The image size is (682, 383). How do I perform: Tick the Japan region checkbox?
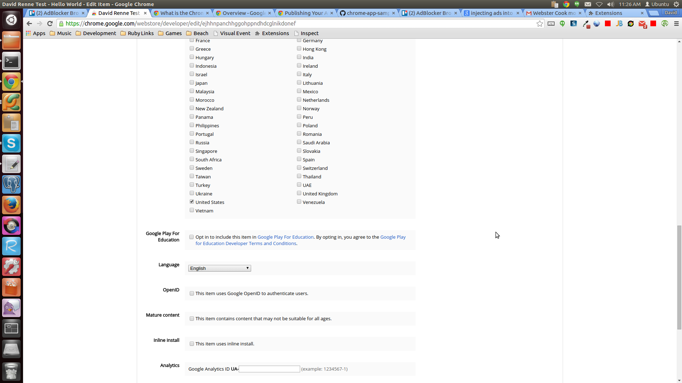[192, 83]
